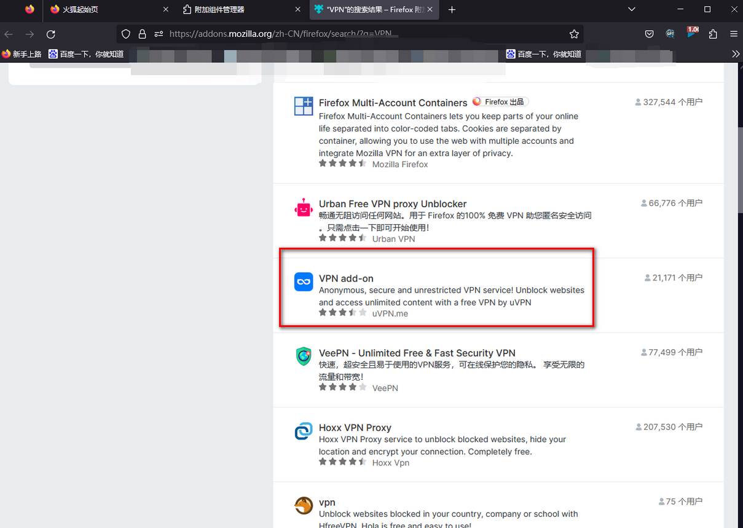743x528 pixels.
Task: Open the VPN add-on title link
Action: (346, 278)
